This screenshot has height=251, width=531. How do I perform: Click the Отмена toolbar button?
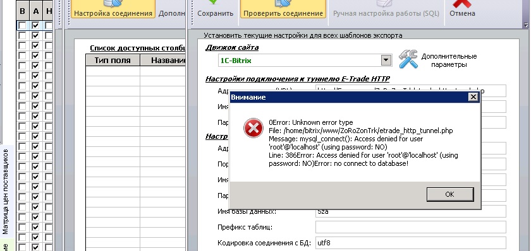(462, 9)
